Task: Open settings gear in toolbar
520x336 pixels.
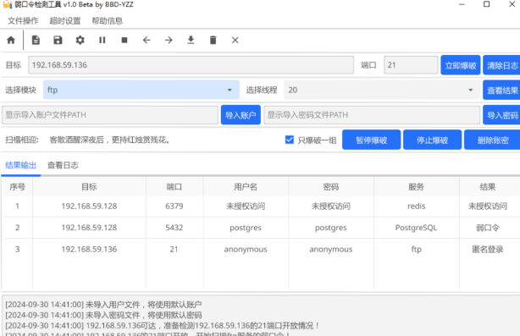Action: pos(80,40)
